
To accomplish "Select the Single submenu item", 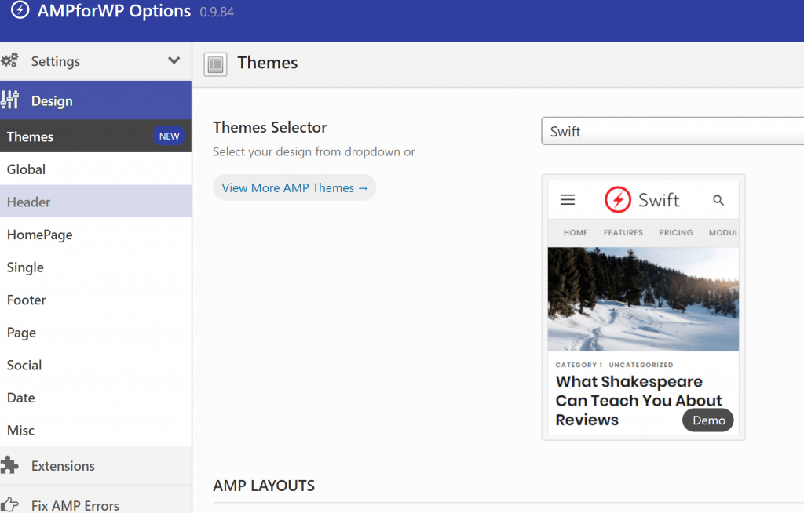I will [96, 267].
